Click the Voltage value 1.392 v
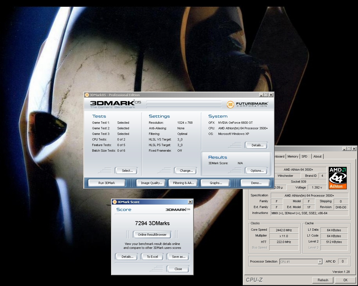 pyautogui.click(x=317, y=187)
